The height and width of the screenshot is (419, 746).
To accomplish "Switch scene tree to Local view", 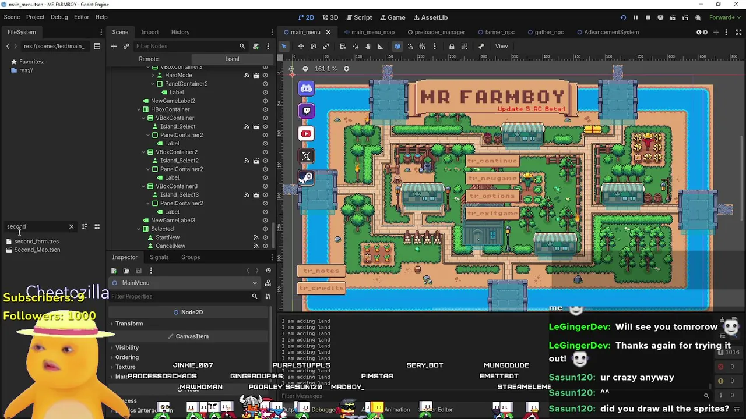I will (x=232, y=59).
